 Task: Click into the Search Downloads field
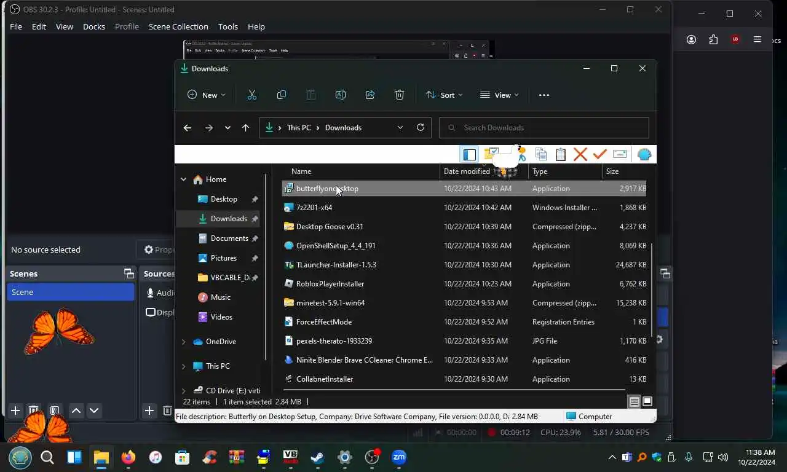(x=544, y=128)
